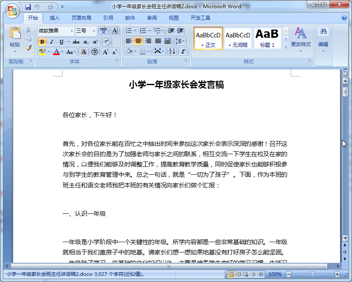Viewport: 352px width, 282px height.
Task: Switch to Web Layout view
Action: (x=246, y=274)
